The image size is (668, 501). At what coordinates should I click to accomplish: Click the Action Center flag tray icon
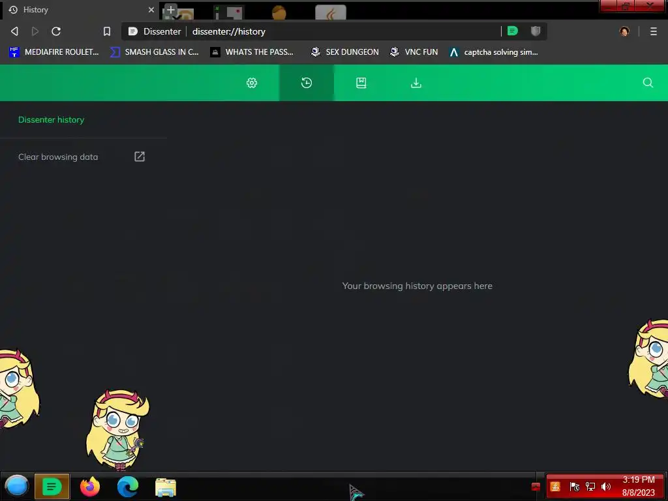tap(574, 486)
